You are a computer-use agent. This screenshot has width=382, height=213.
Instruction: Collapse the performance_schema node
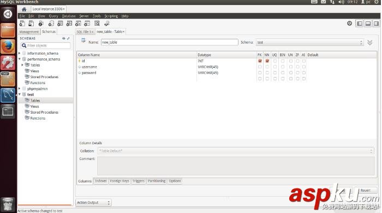pyautogui.click(x=20, y=59)
